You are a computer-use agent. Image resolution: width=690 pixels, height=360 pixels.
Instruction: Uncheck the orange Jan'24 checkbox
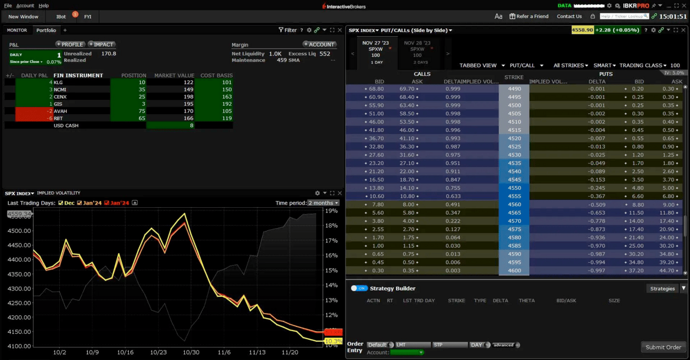pos(80,203)
